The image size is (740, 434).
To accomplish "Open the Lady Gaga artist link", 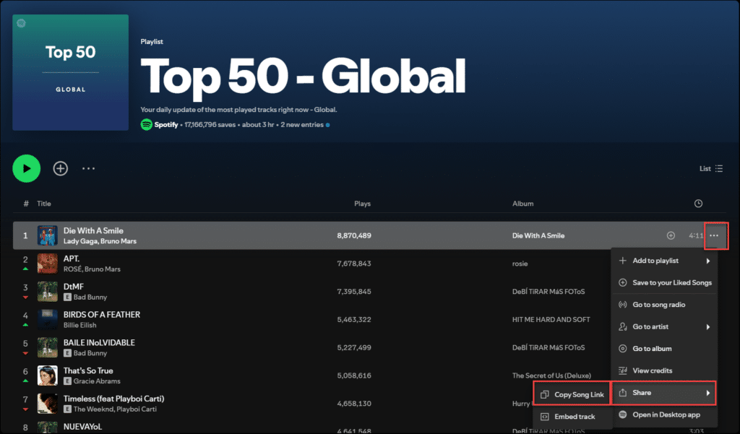I will click(81, 241).
